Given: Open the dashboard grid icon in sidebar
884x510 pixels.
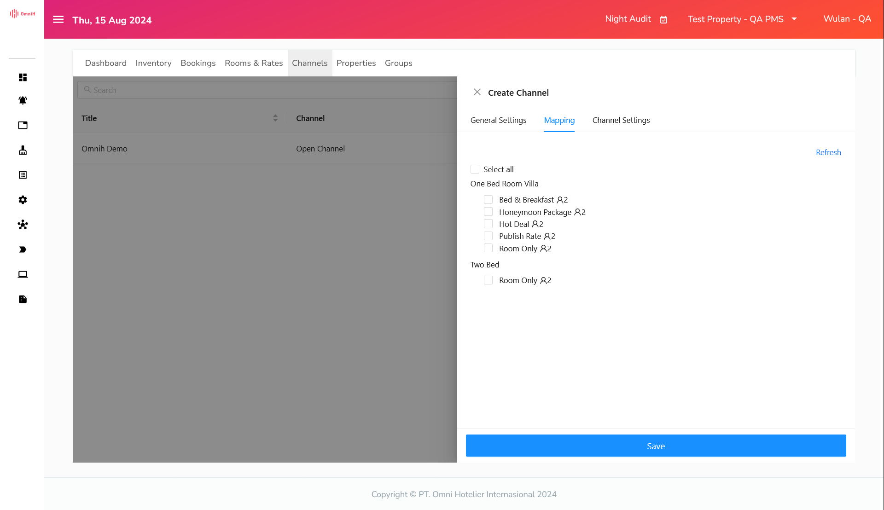Looking at the screenshot, I should point(23,77).
